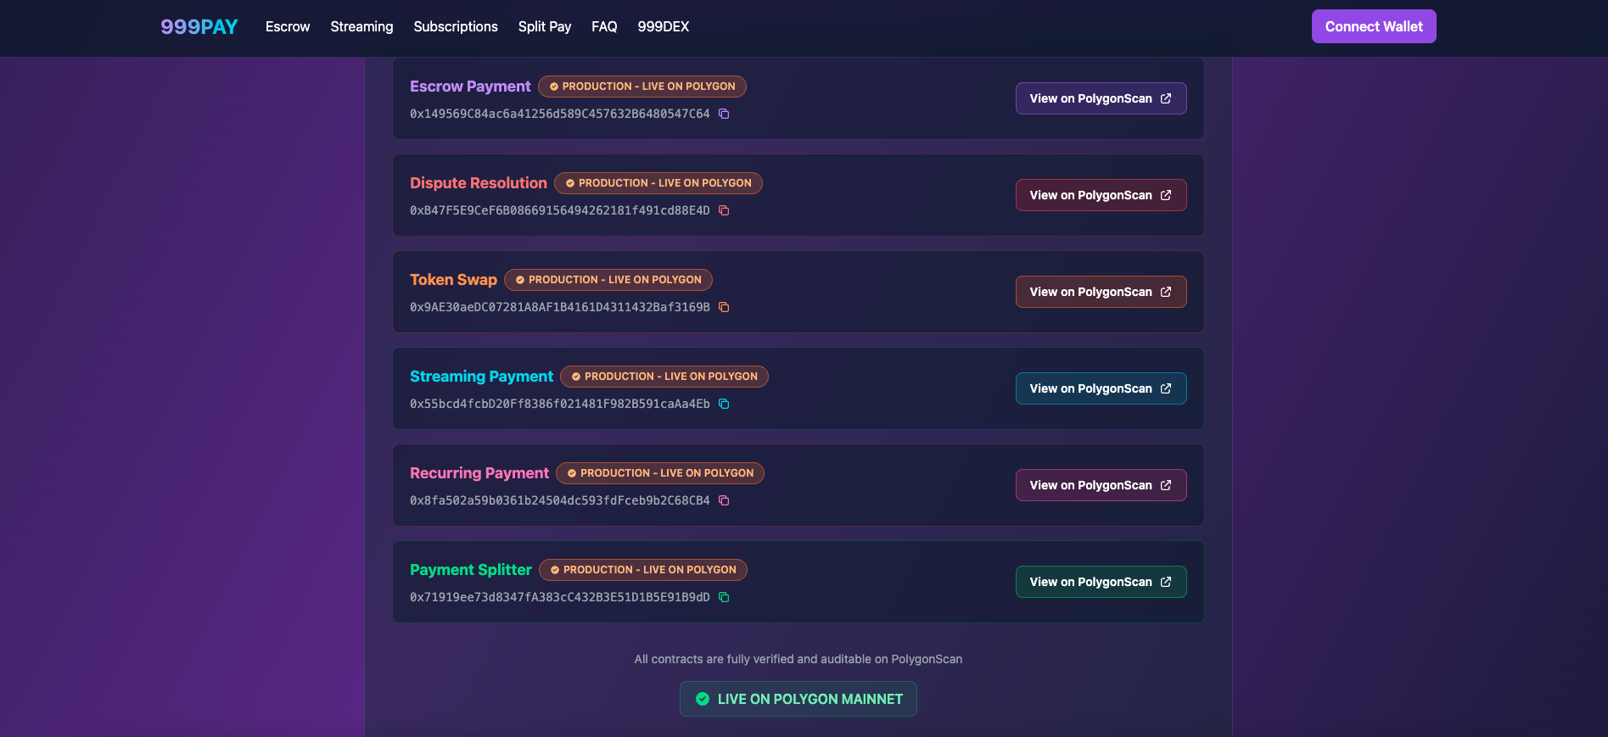This screenshot has height=737, width=1608.
Task: View Token Swap on PolygonScan
Action: (1101, 292)
